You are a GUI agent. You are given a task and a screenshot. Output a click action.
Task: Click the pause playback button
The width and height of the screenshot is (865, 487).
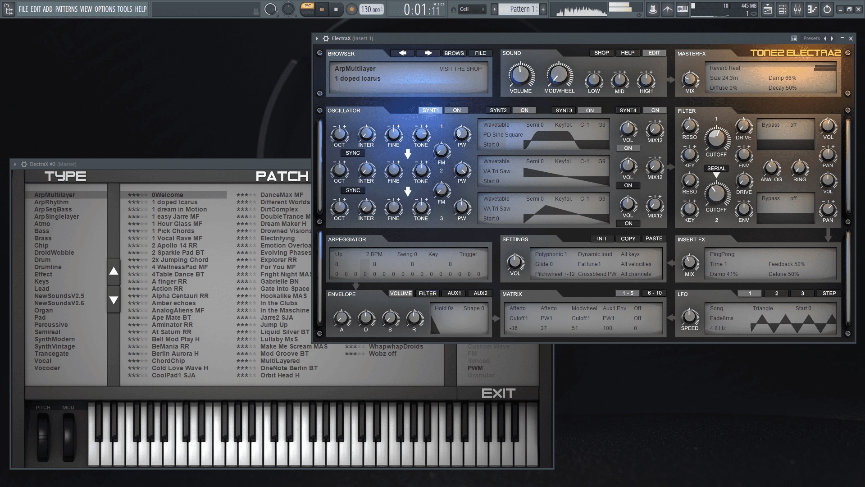[x=322, y=9]
